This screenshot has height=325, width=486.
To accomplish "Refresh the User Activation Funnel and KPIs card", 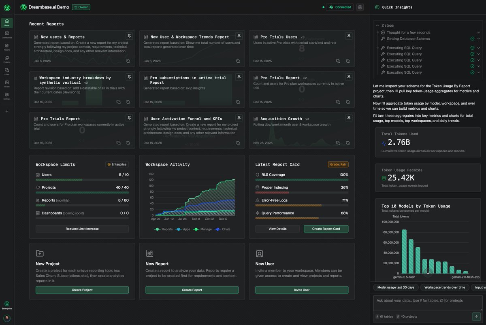I will tap(238, 143).
